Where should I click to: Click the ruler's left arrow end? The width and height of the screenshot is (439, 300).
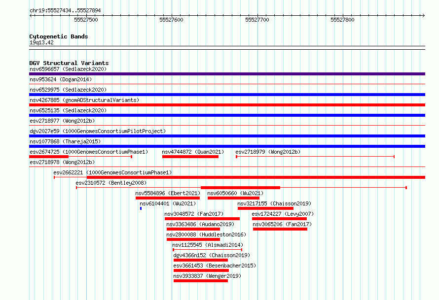coord(31,15)
